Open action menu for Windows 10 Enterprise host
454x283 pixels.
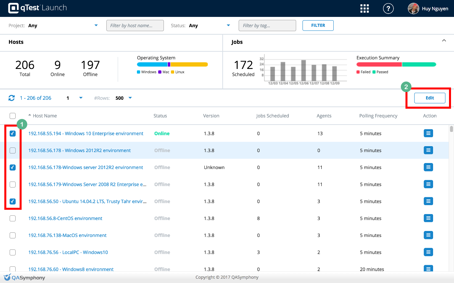[428, 133]
